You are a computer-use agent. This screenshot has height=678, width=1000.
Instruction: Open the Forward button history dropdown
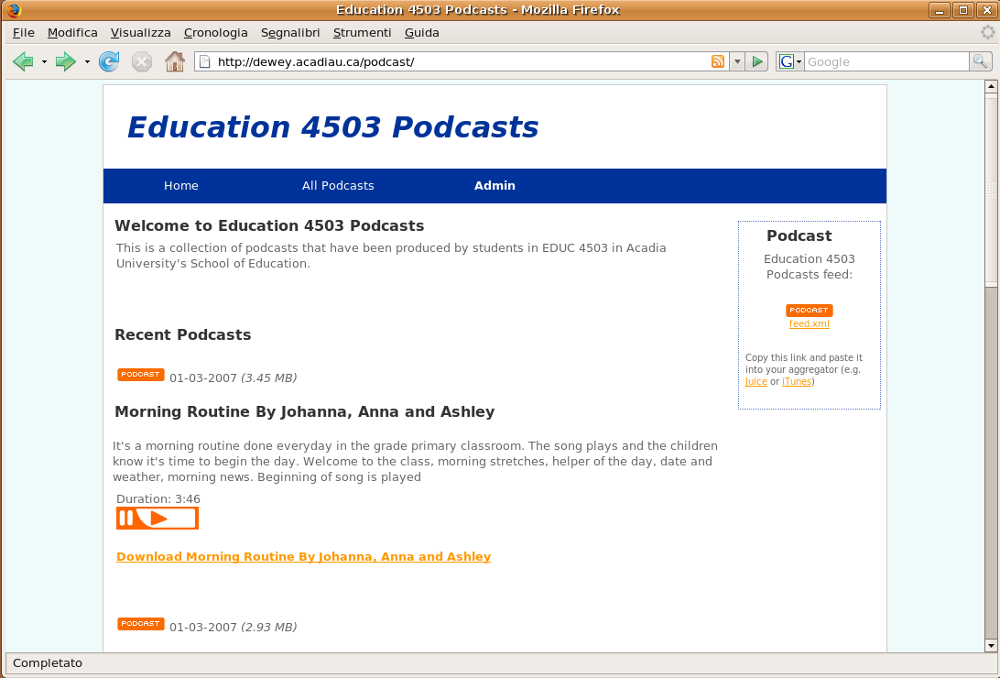coord(88,61)
